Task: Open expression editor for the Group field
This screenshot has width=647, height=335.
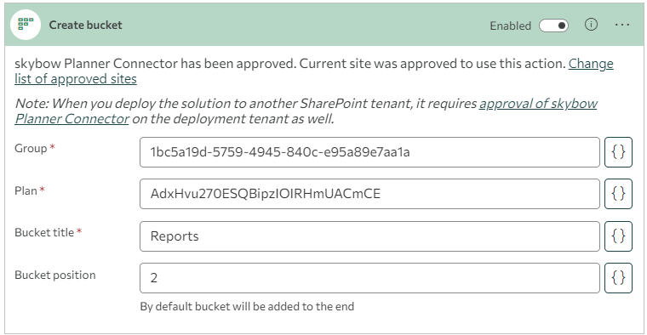Action: click(x=618, y=152)
